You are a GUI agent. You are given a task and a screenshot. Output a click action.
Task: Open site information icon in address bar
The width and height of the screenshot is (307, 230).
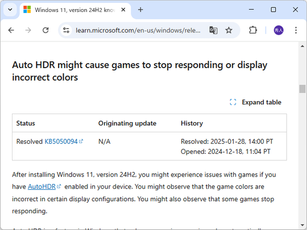coord(66,30)
